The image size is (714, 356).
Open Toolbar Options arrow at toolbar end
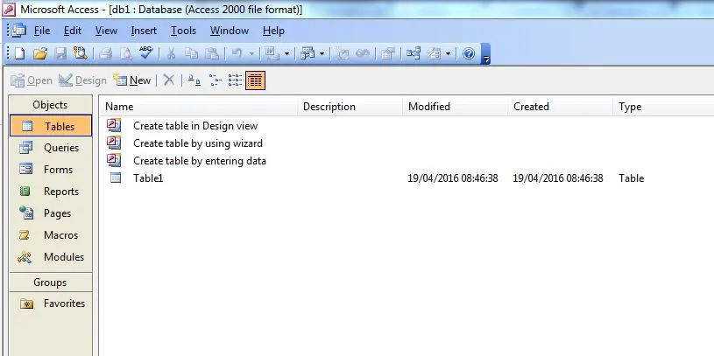486,53
